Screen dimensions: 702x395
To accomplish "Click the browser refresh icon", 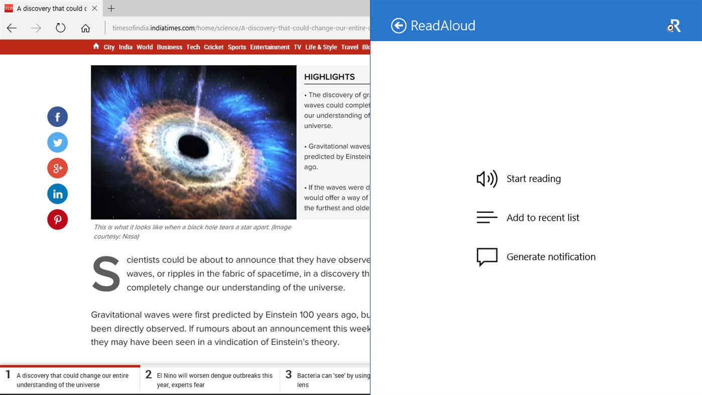I will point(60,28).
